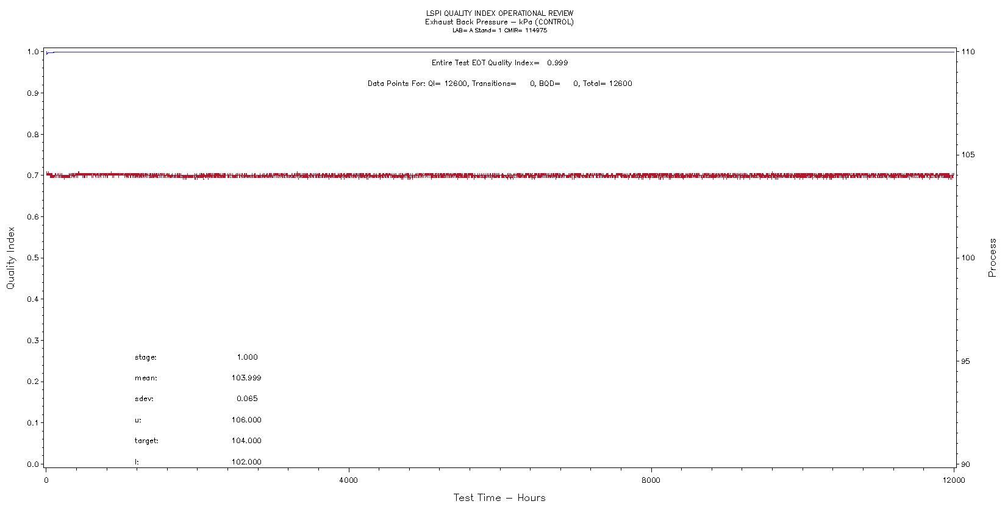Viewport: 1005px width, 515px height.
Task: Click the 0.5 tick on Quality Index axis
Action: [33, 258]
